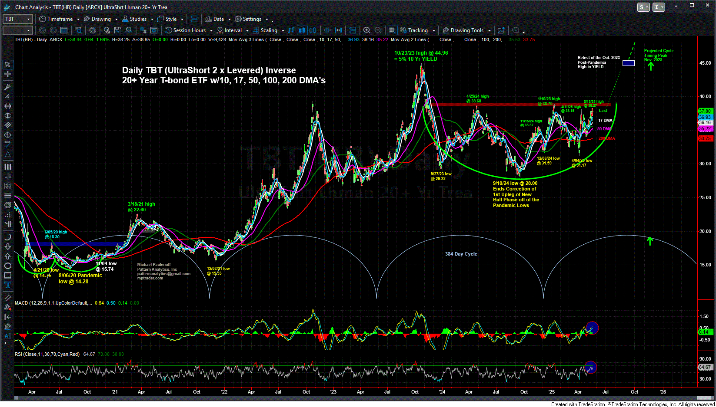Screen dimensions: 716x407
Task: Switch chart to filled candlestick style
Action: coord(302,30)
